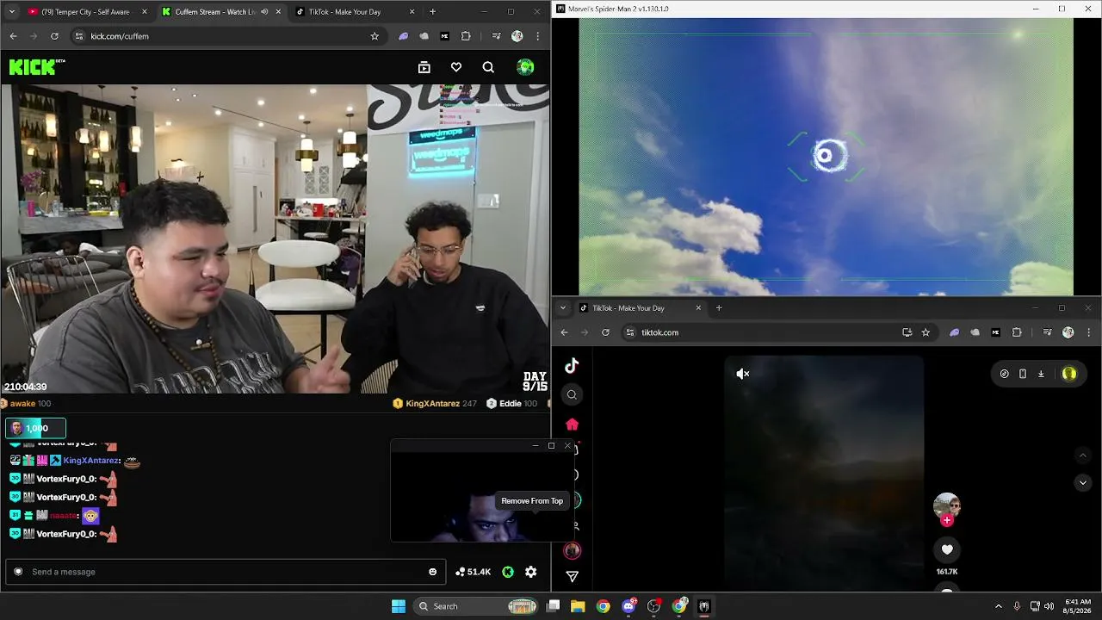1102x620 pixels.
Task: Click TikTok phone app icon in top pill
Action: point(1023,374)
